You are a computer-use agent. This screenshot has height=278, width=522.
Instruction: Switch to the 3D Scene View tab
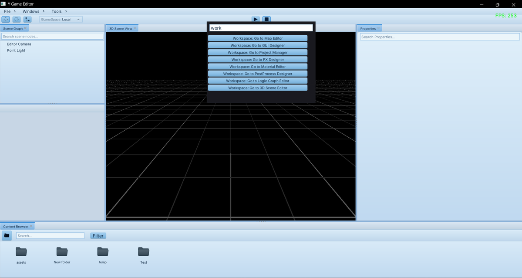pos(121,28)
